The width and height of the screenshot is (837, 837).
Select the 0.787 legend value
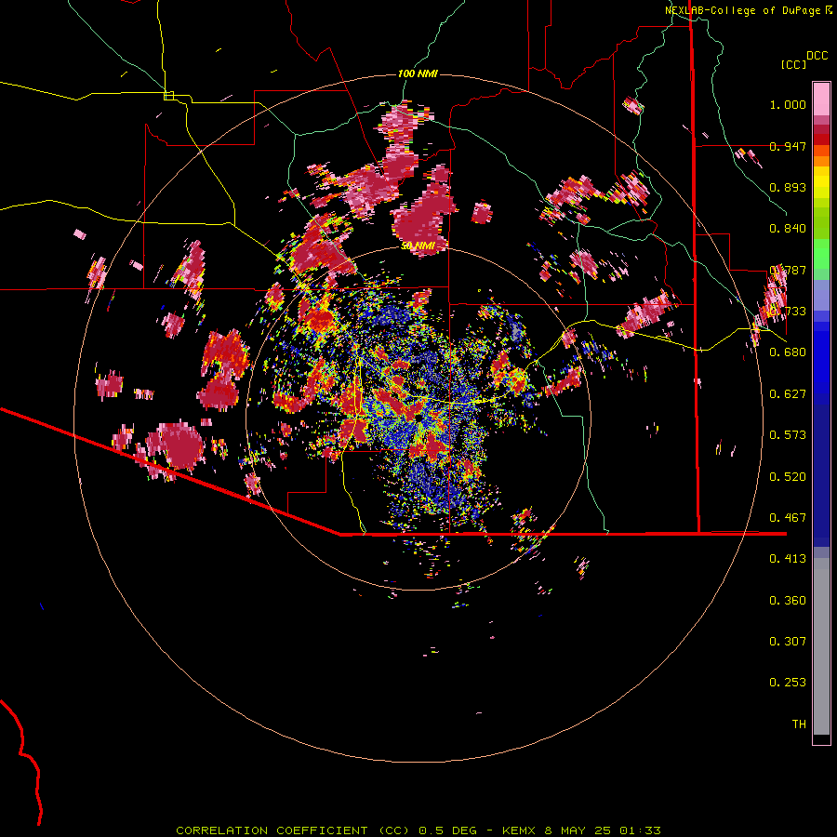tap(788, 270)
